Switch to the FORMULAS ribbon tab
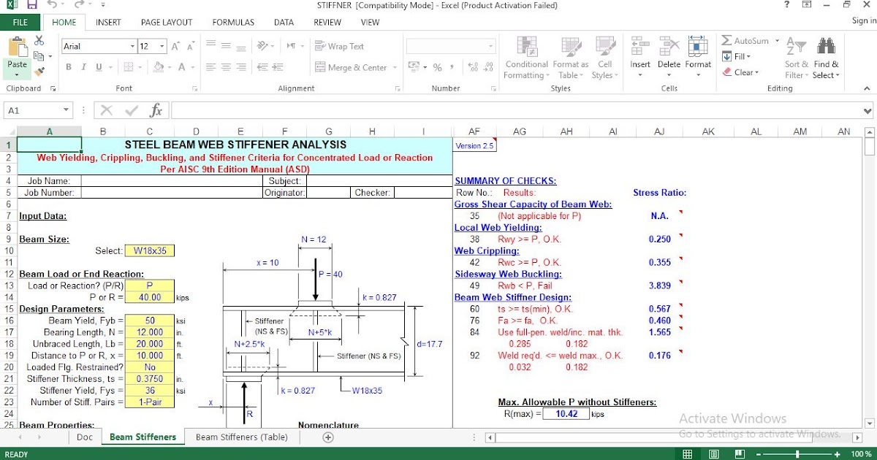This screenshot has height=460, width=877. pos(232,22)
